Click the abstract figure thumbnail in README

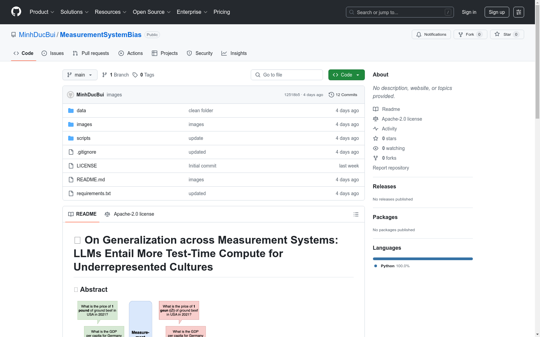141,319
